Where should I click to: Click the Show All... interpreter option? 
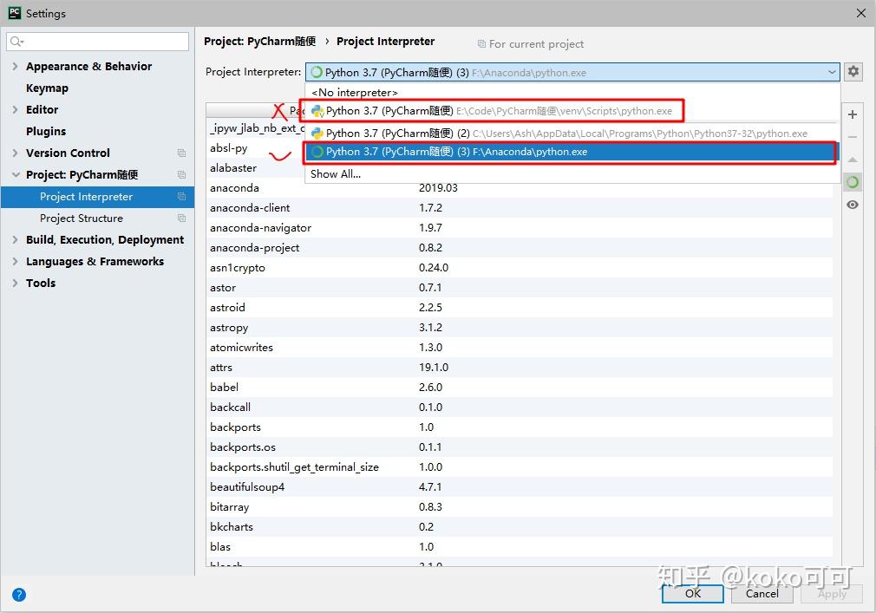point(336,173)
